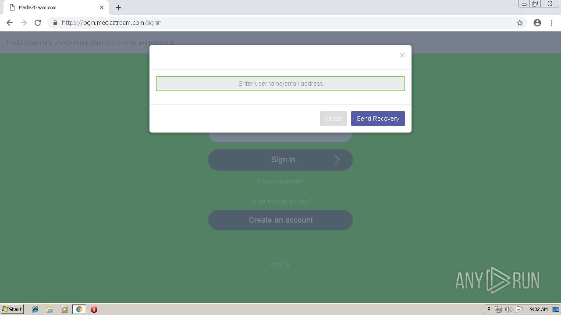Show hidden tray icons arrow
The height and width of the screenshot is (315, 561).
coord(489,309)
